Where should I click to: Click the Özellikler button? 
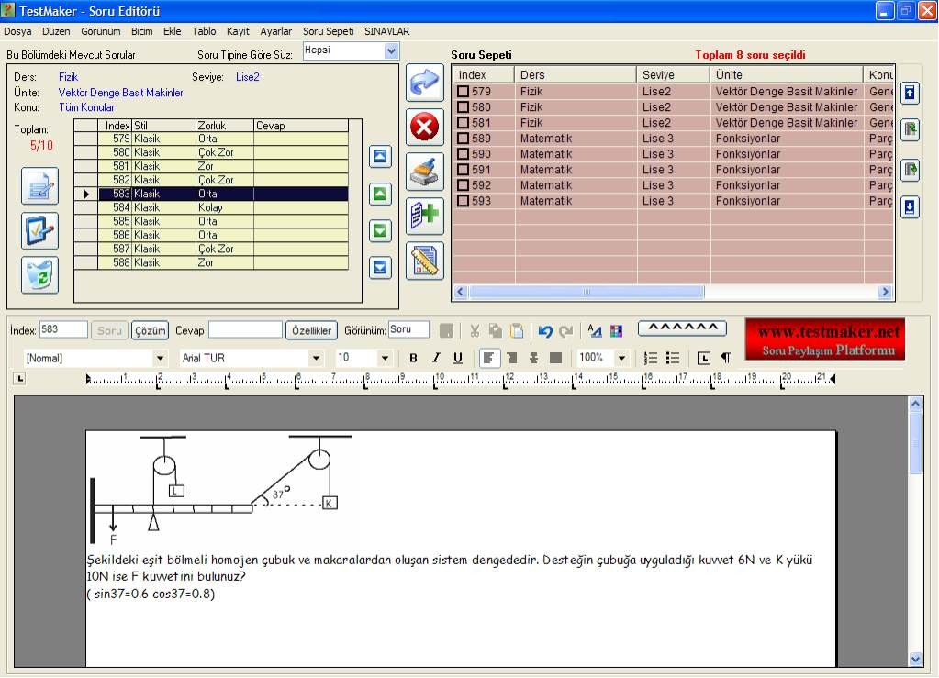[x=311, y=330]
